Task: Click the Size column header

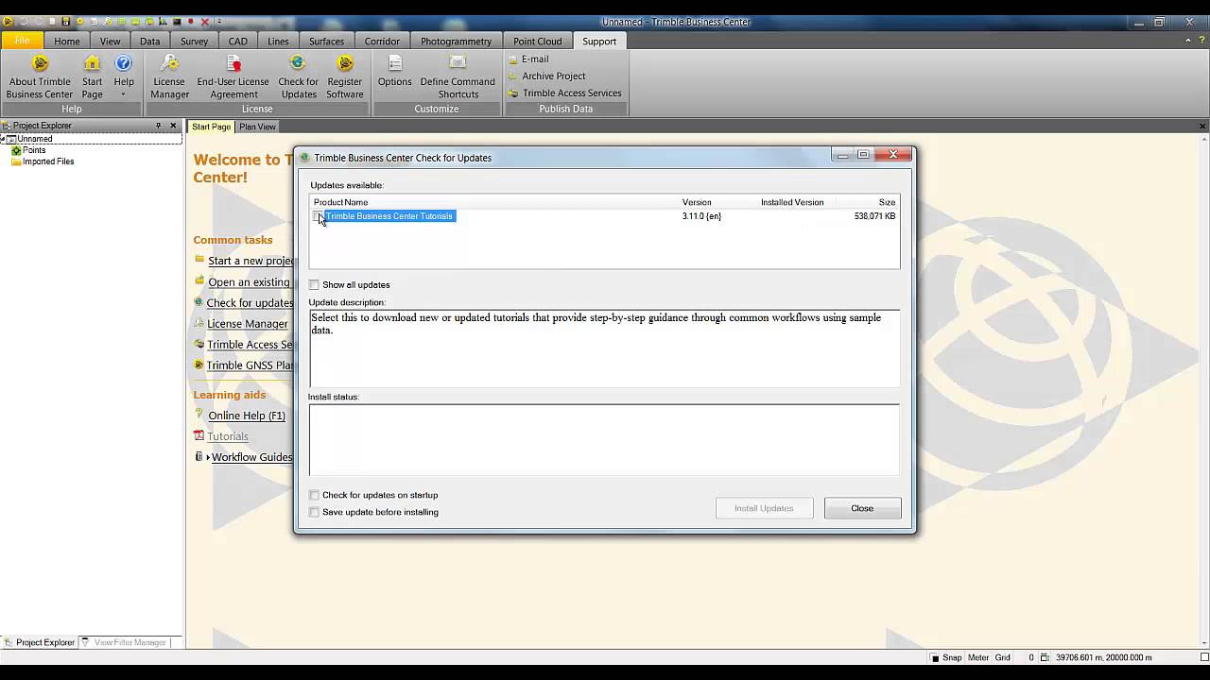Action: [x=887, y=202]
